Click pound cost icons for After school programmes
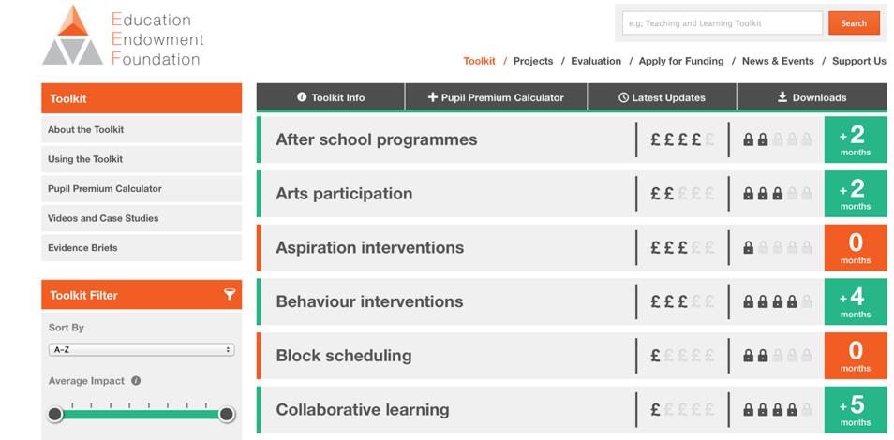894x440 pixels. pyautogui.click(x=682, y=139)
